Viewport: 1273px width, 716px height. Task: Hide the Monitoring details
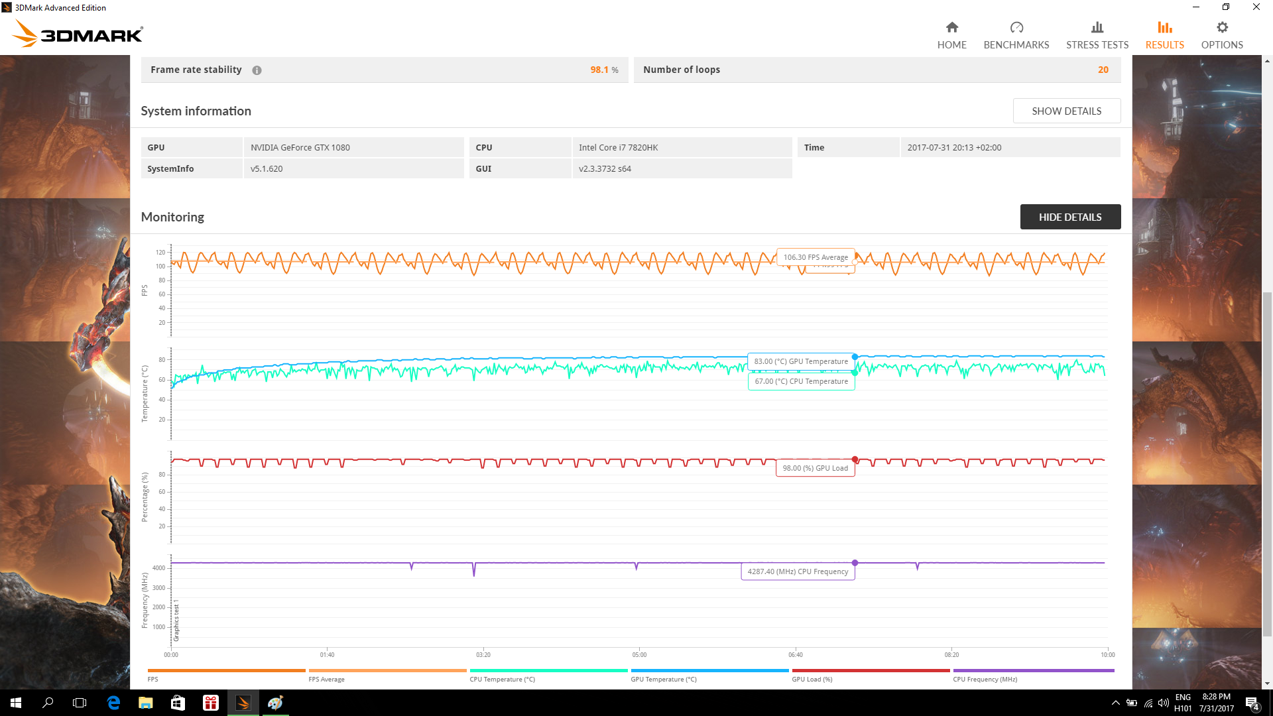point(1070,217)
